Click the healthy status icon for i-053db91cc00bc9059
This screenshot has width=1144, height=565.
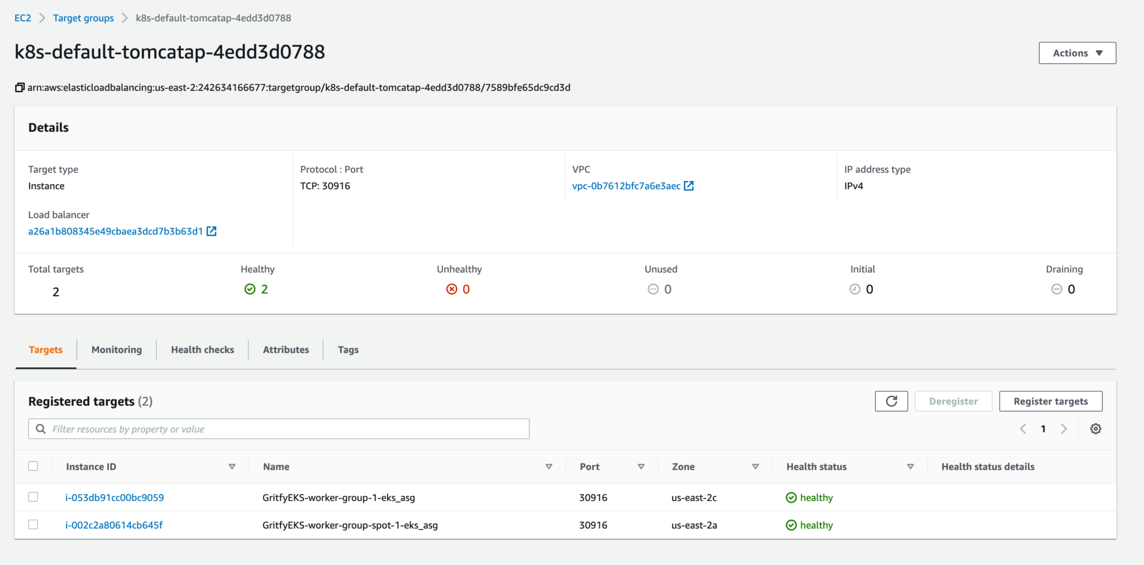pos(791,497)
